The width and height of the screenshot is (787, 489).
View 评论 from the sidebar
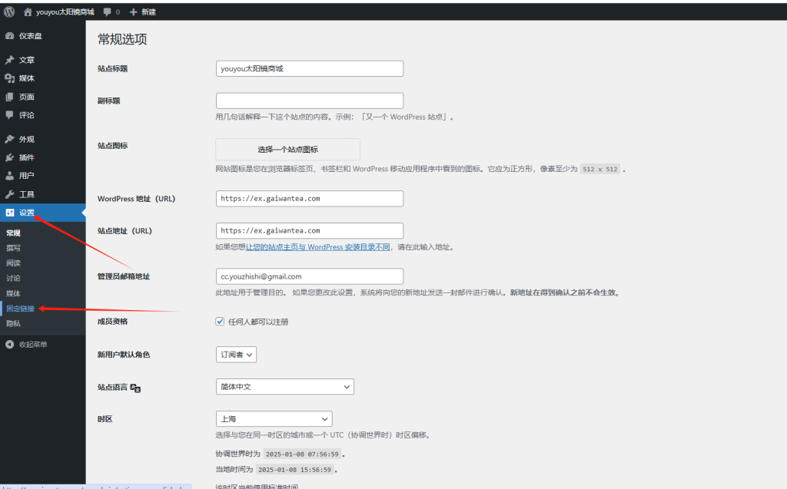click(x=25, y=115)
